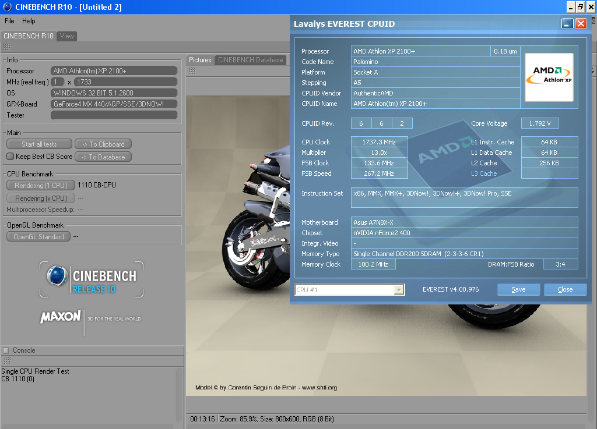Click the Memory Type value row
Image resolution: width=597 pixels, height=429 pixels.
[465, 253]
